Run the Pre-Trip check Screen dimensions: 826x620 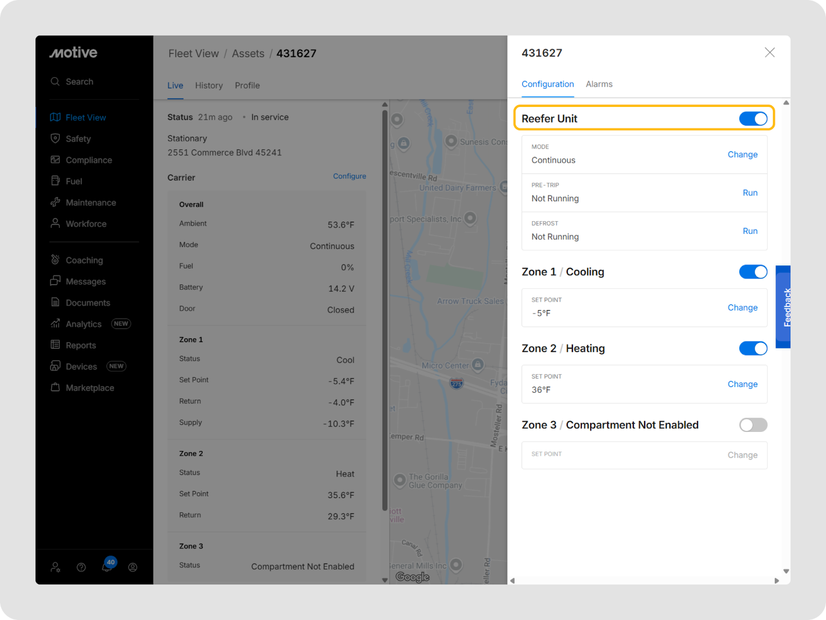tap(750, 193)
